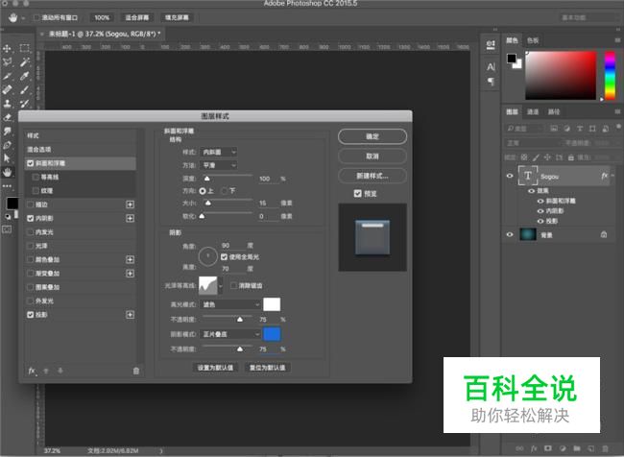Click the fx menu icon in dialog footer

(x=32, y=371)
